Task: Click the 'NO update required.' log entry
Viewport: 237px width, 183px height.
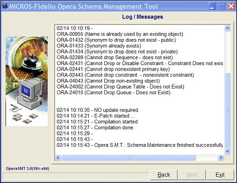Action: coord(117,110)
